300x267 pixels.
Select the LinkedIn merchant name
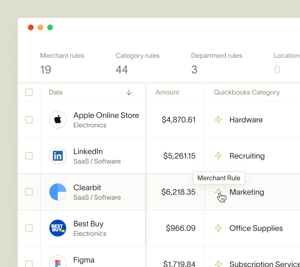[x=88, y=152]
